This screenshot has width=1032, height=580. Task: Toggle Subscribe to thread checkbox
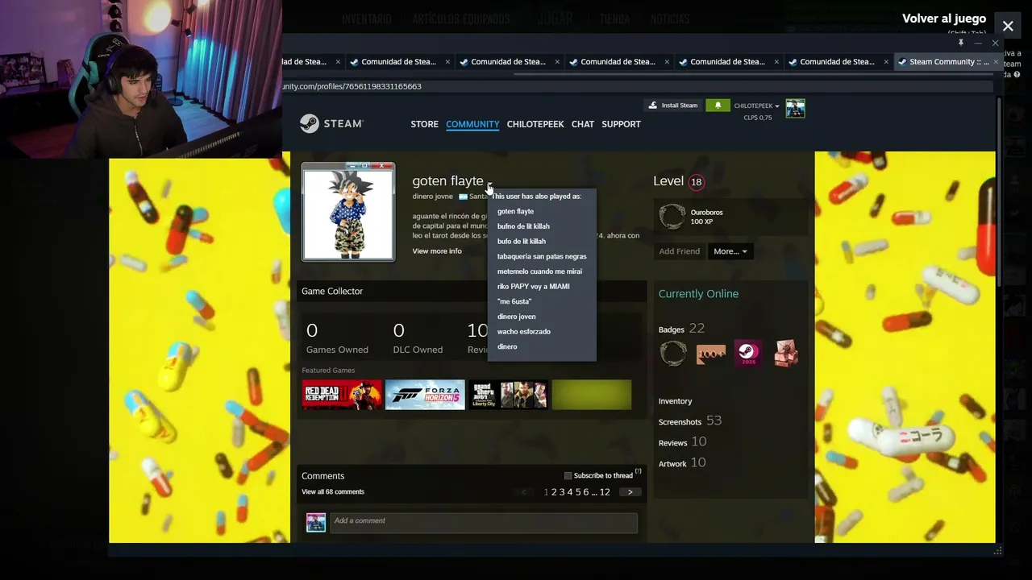click(x=568, y=476)
